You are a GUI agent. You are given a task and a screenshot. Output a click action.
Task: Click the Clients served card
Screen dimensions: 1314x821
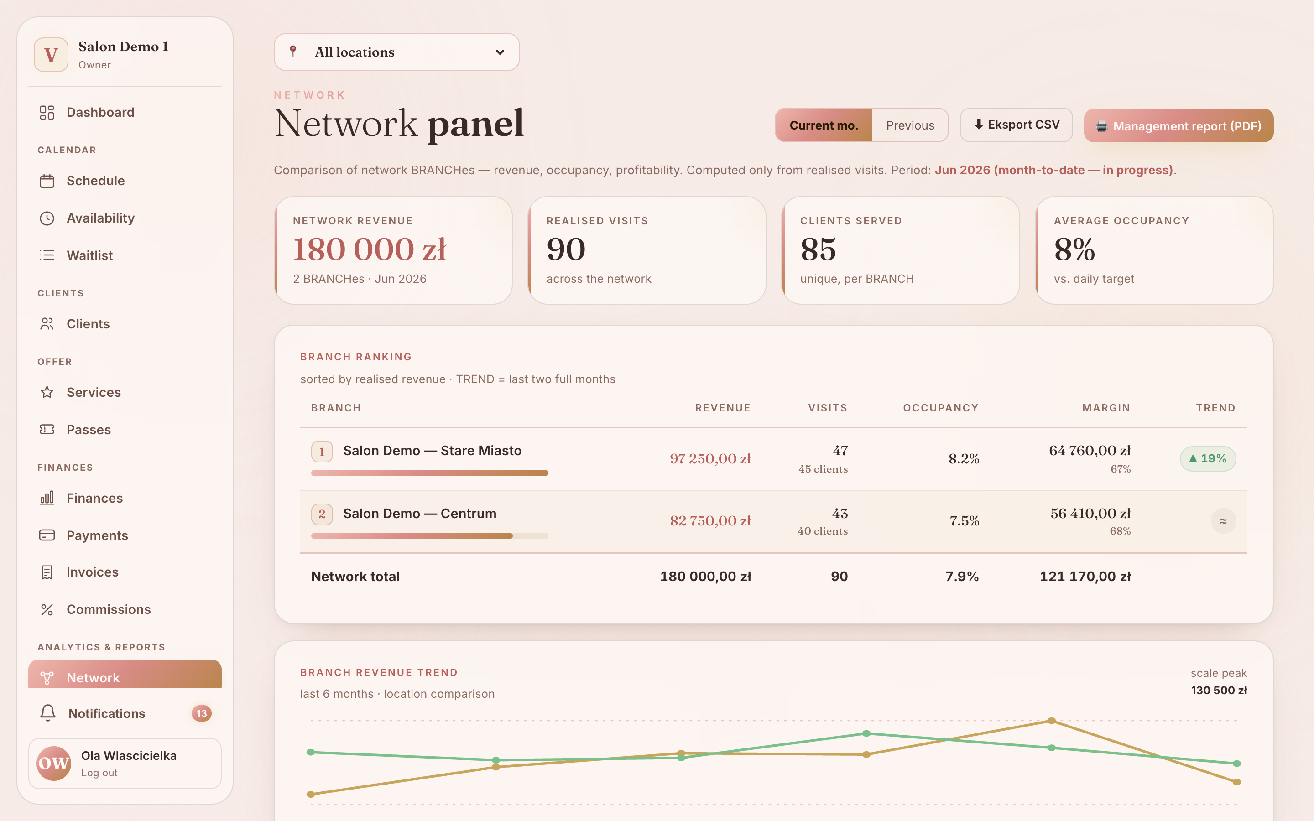pos(900,250)
